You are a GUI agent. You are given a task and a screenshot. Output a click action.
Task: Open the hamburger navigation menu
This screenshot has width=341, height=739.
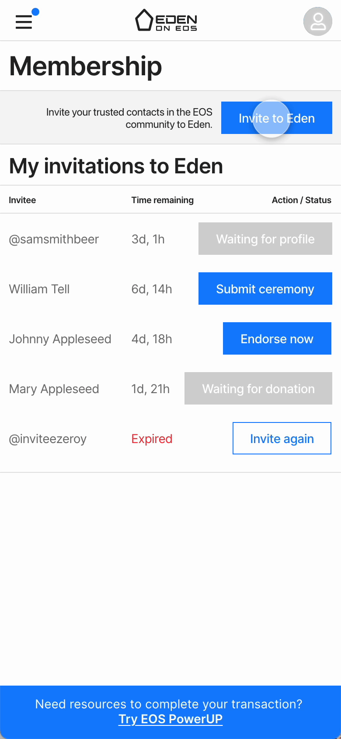tap(24, 21)
